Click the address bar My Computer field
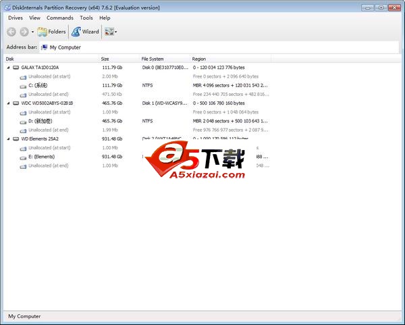The height and width of the screenshot is (325, 405). coord(219,47)
